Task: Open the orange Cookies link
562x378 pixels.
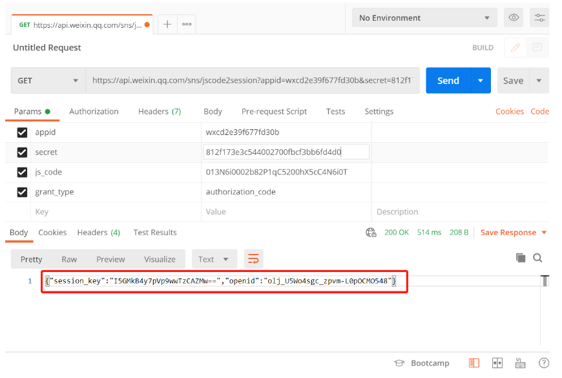Action: pyautogui.click(x=509, y=112)
